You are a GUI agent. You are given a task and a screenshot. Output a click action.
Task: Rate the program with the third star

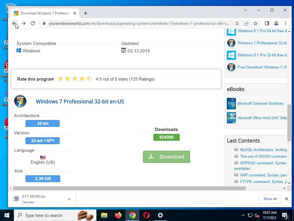point(75,79)
